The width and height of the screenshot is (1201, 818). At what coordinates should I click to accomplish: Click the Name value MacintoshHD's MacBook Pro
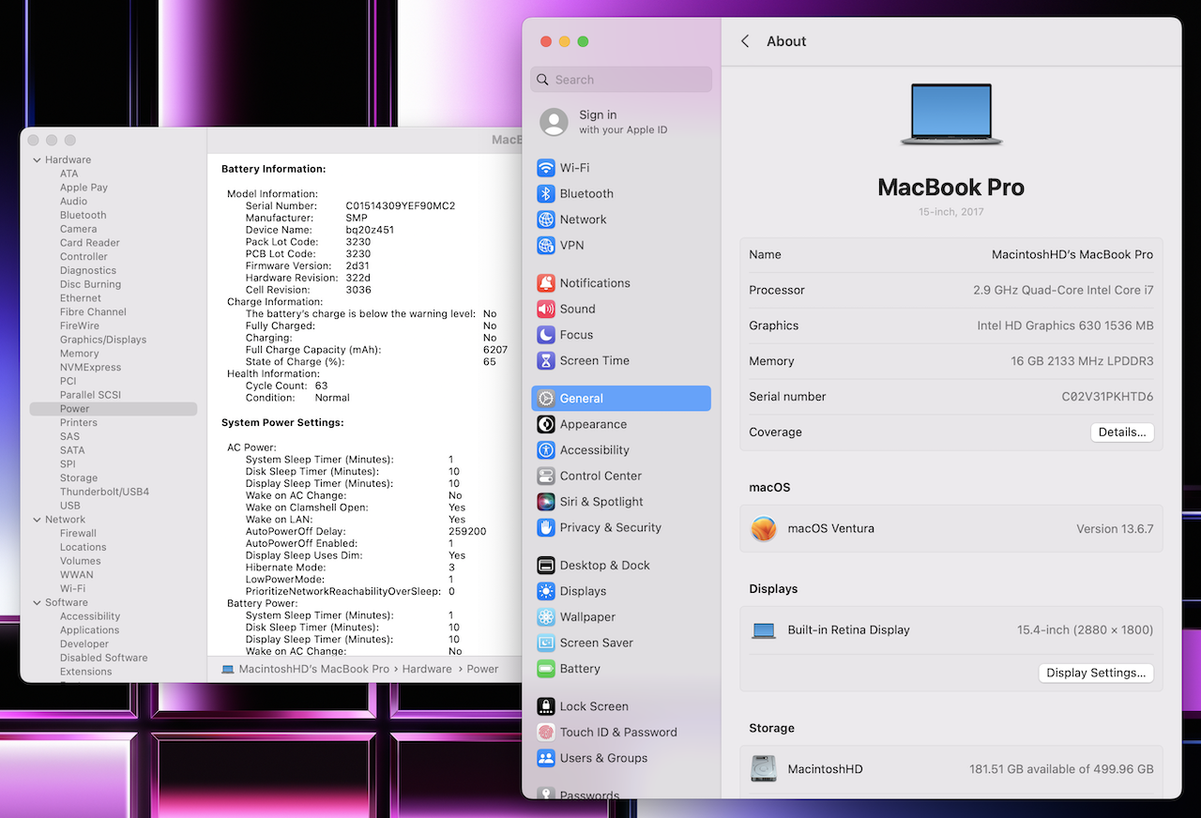[1072, 254]
